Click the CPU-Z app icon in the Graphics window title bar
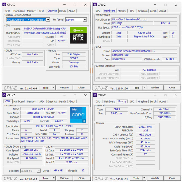The image size is (183, 183). 4,4
